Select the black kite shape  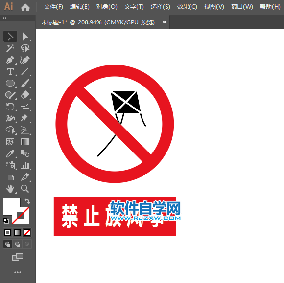pos(126,102)
